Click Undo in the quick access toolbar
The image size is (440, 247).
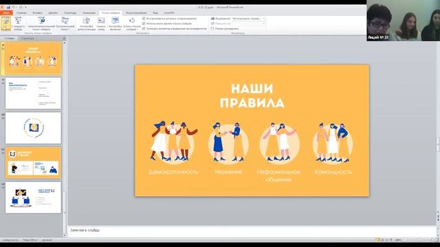[x=13, y=8]
